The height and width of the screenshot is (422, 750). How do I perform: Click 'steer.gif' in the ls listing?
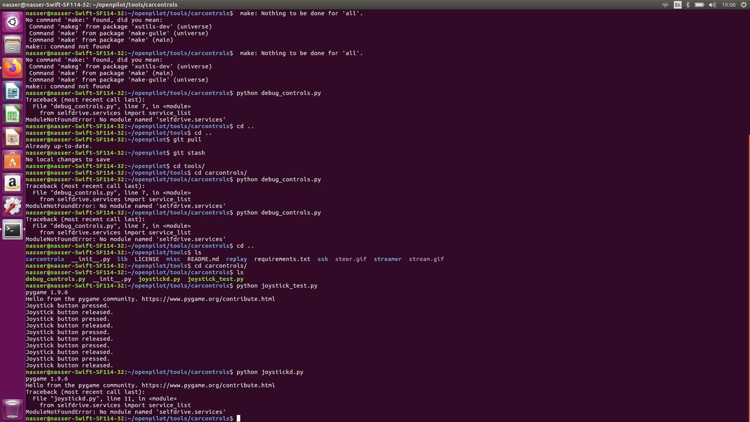click(351, 259)
